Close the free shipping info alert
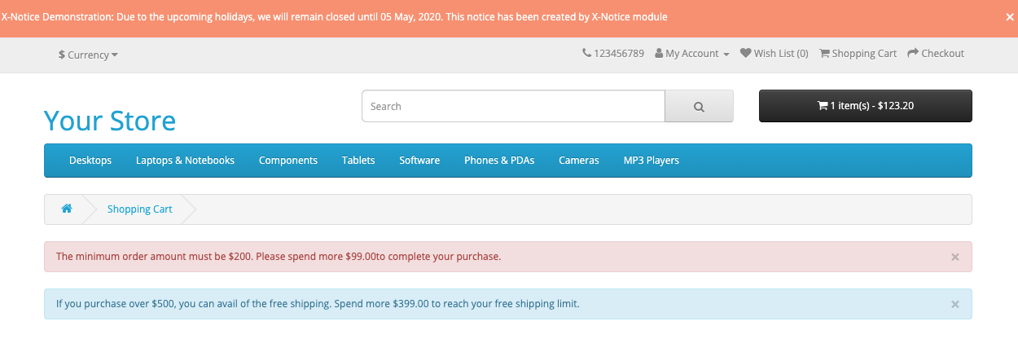 [x=955, y=304]
